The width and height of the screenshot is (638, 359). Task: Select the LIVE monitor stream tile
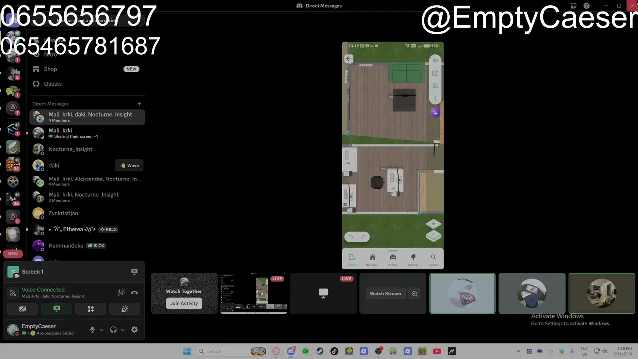[x=323, y=294]
